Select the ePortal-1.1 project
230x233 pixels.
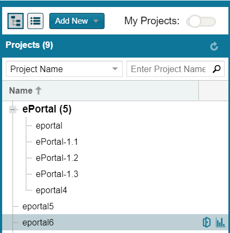[x=57, y=142]
